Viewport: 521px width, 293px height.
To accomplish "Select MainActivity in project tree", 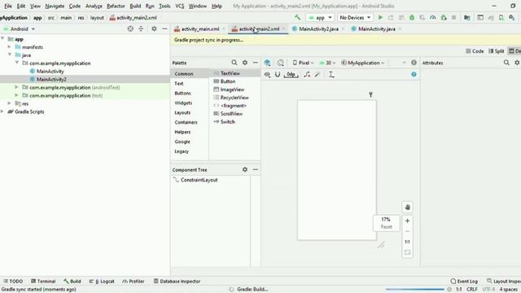I will click(x=50, y=71).
